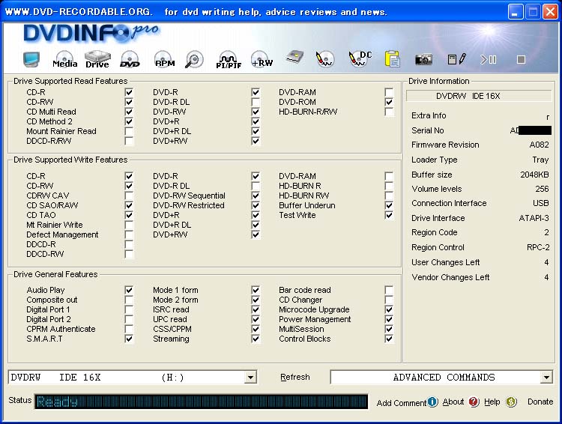Select the Connection Interface USB value

click(x=540, y=203)
